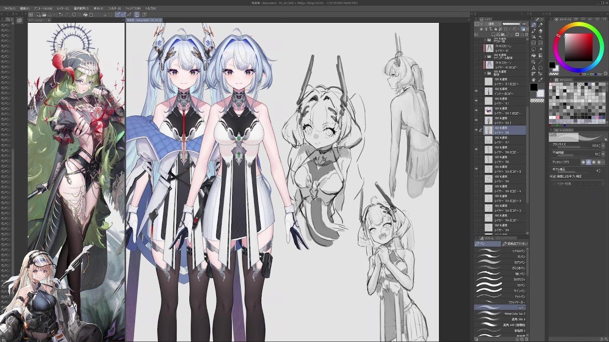
Task: Adjust the brush size slider
Action: pos(572,147)
